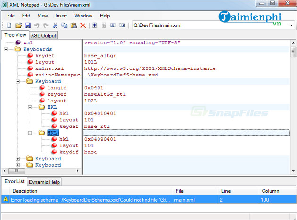Viewport: 297px width, 220px height.
Task: Click the purple xml declaration node icon
Action: point(18,42)
